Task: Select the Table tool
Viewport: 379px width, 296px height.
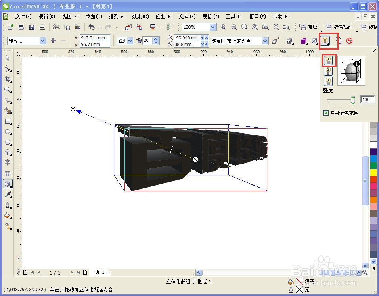Action: click(8, 174)
